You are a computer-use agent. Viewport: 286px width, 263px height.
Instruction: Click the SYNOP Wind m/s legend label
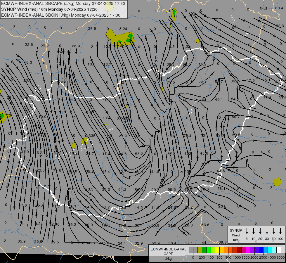click(x=236, y=235)
